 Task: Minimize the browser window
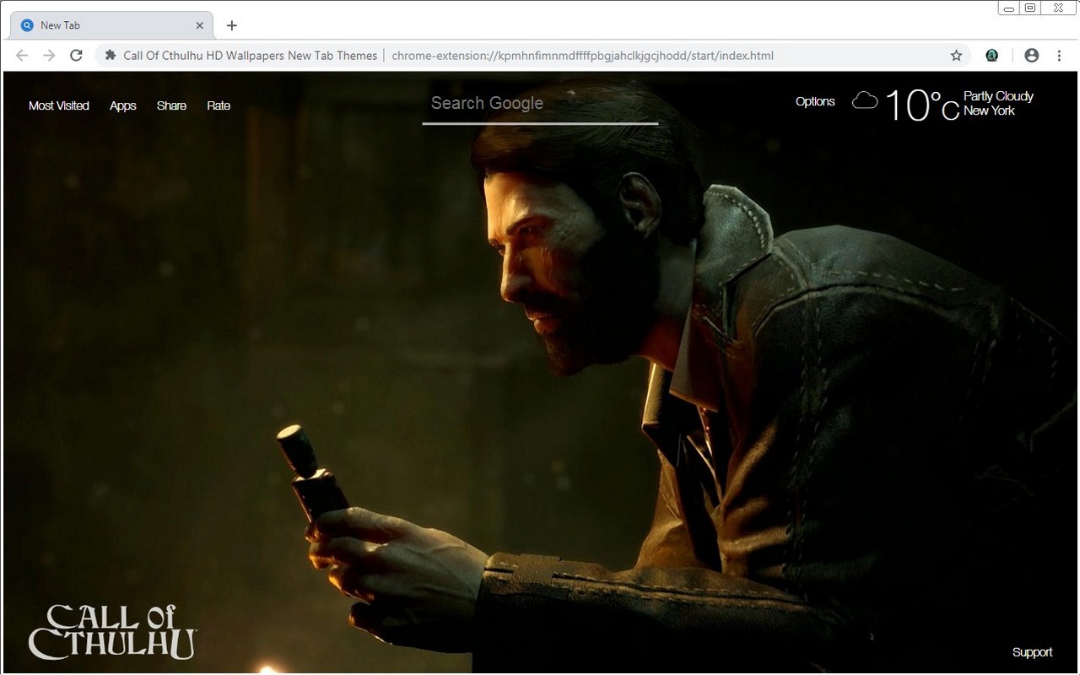tap(1009, 8)
